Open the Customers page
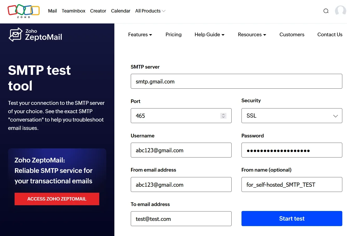 coord(292,35)
